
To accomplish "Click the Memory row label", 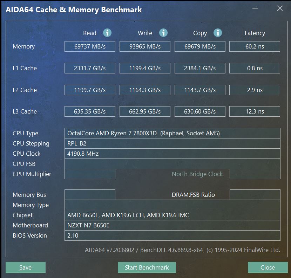I will coord(24,46).
